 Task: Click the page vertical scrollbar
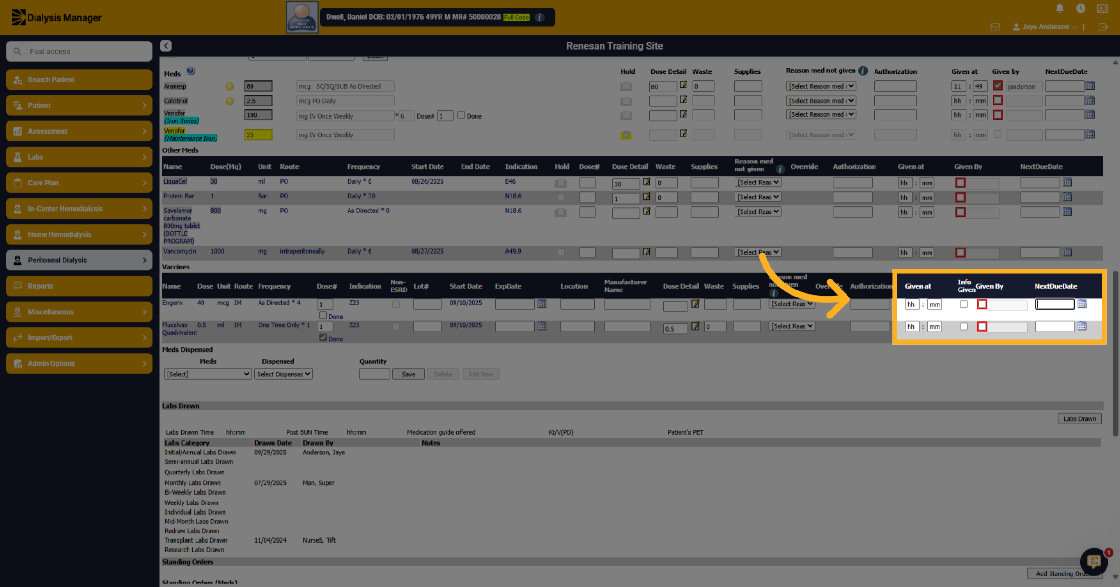click(x=1115, y=353)
